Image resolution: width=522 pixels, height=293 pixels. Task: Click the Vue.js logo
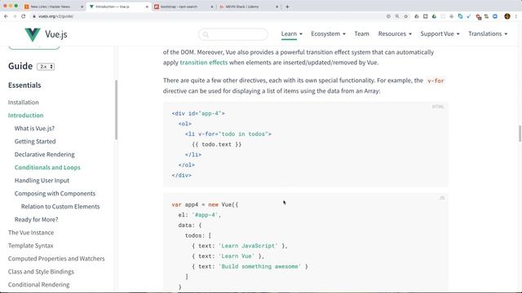click(46, 34)
